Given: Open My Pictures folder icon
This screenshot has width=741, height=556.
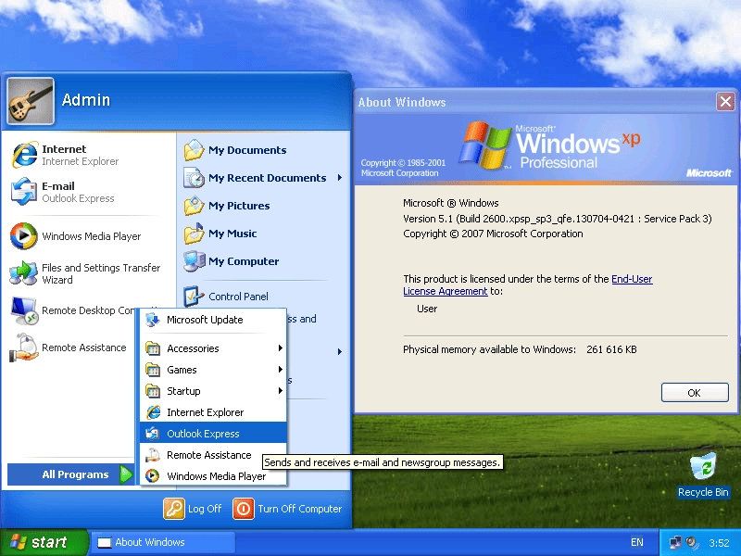Looking at the screenshot, I should pos(194,206).
